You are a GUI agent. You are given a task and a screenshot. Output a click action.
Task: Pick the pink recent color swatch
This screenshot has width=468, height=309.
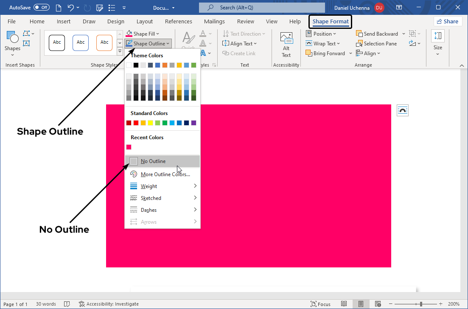click(x=129, y=147)
